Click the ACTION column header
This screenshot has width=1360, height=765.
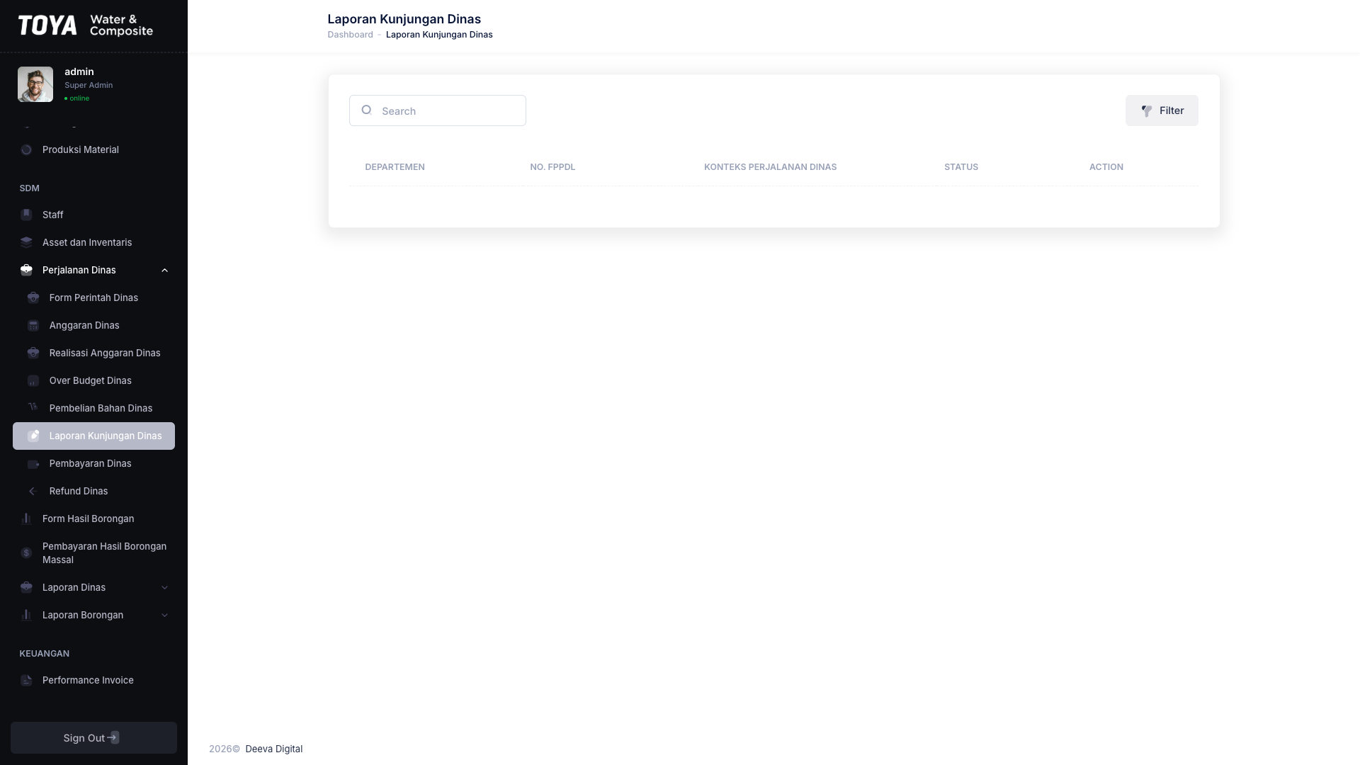[1106, 167]
